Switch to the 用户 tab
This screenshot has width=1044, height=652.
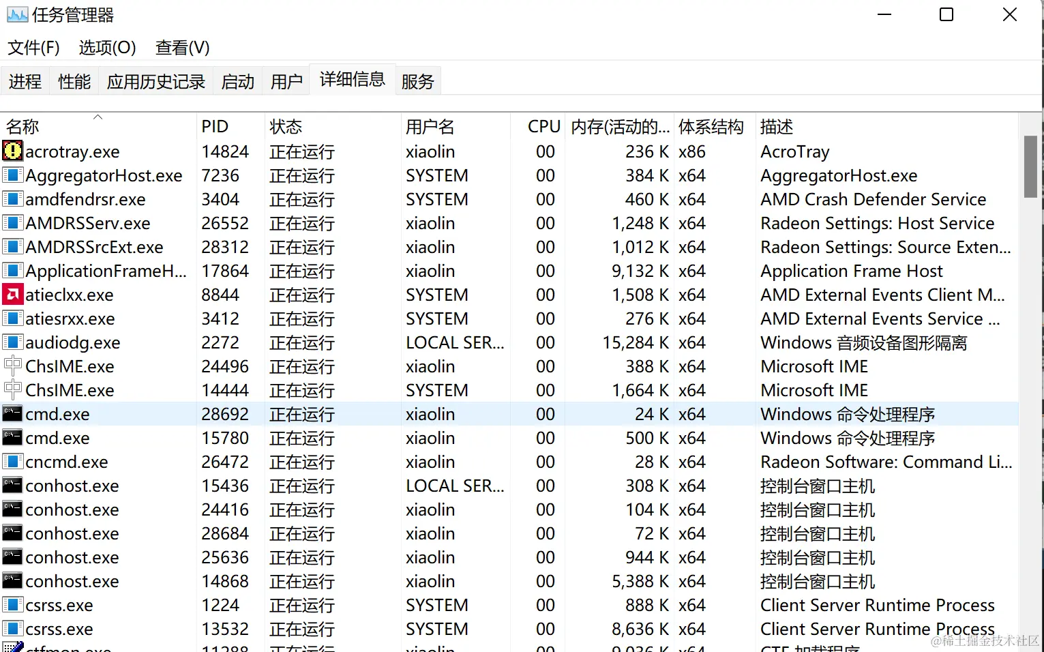click(286, 81)
